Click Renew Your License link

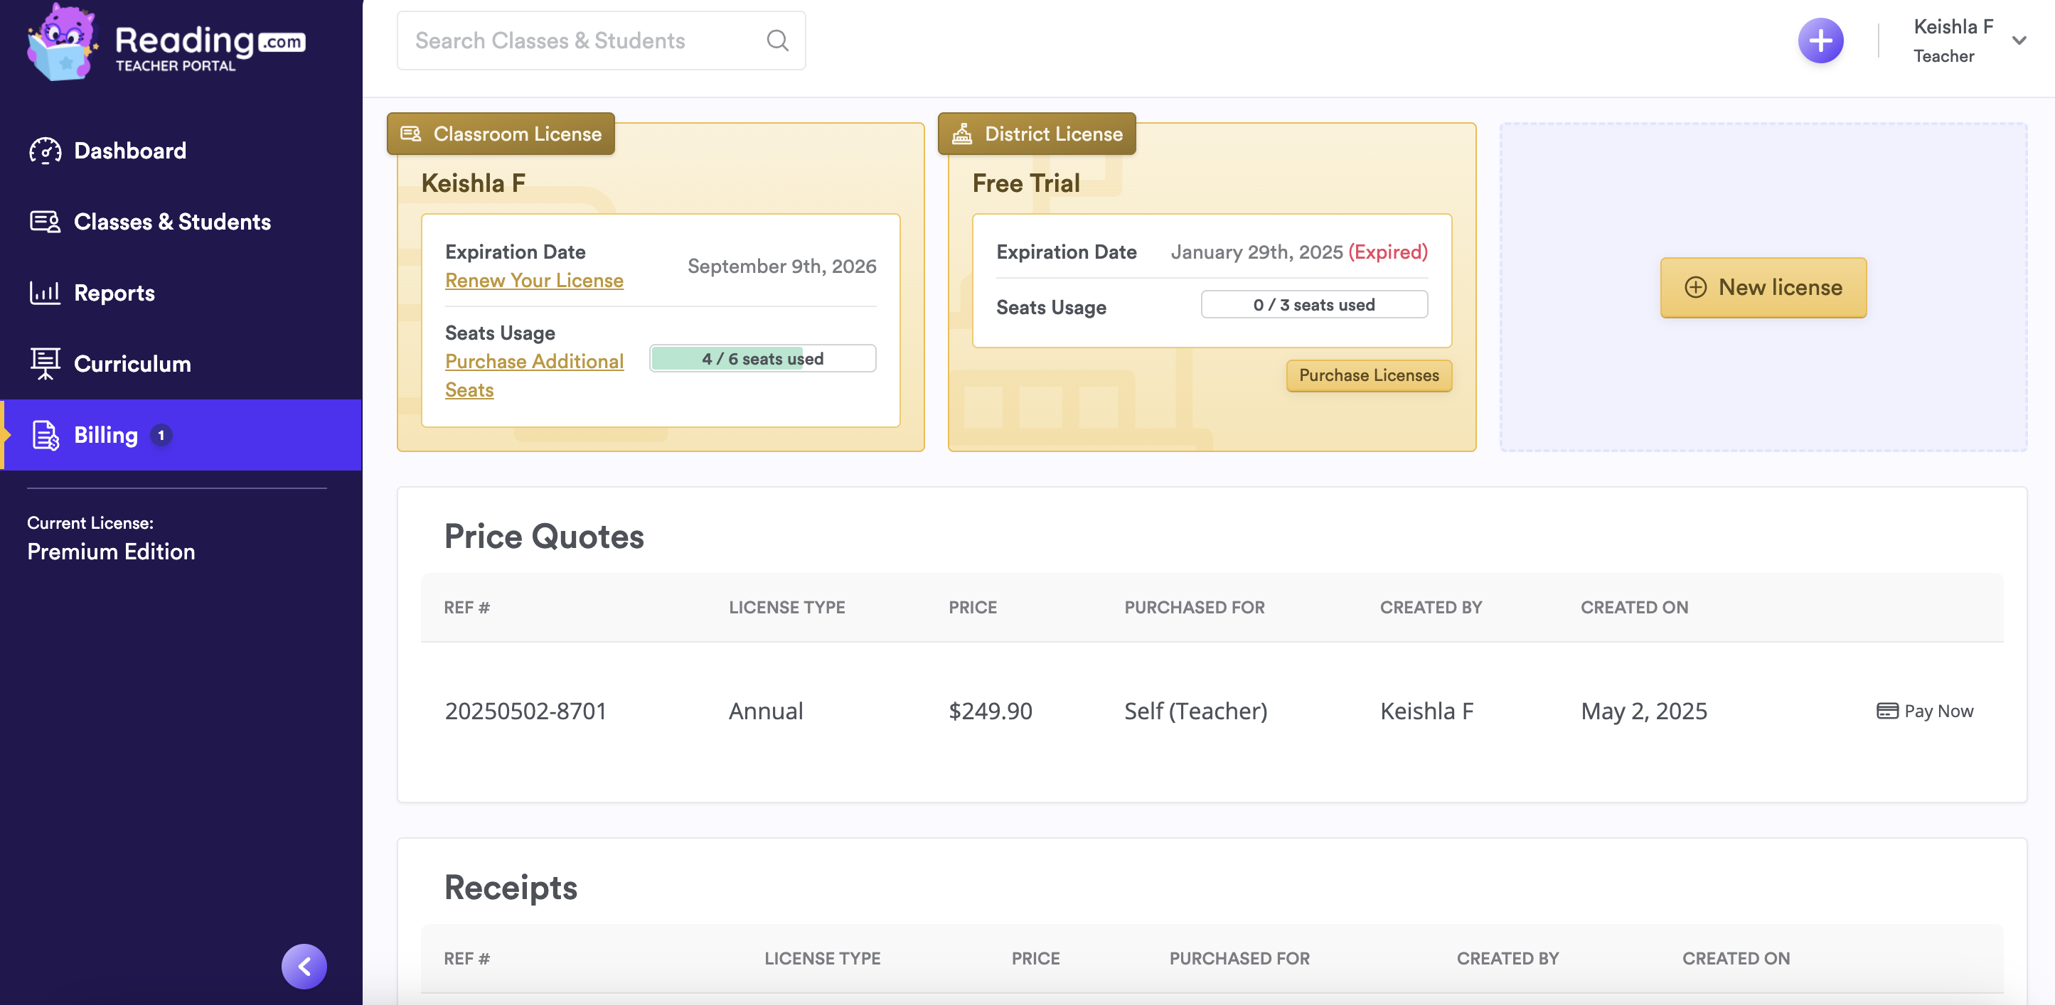pyautogui.click(x=534, y=281)
